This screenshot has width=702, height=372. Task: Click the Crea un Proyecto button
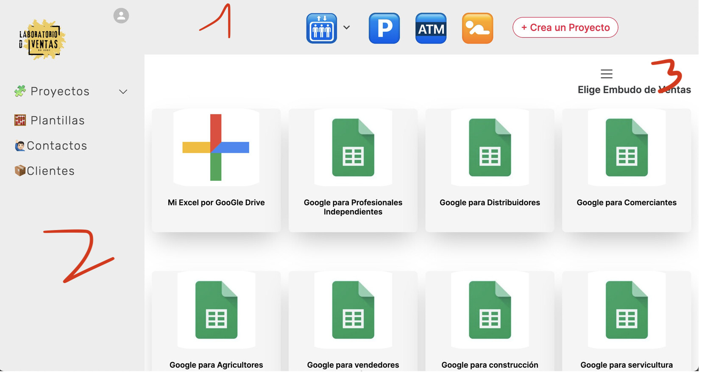tap(565, 28)
